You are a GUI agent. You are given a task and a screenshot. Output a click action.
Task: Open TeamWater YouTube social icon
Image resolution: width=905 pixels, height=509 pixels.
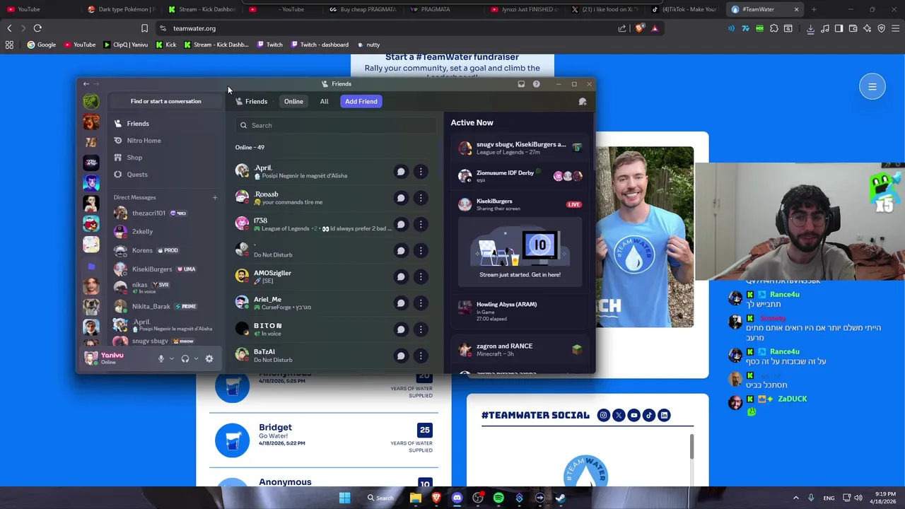(633, 415)
